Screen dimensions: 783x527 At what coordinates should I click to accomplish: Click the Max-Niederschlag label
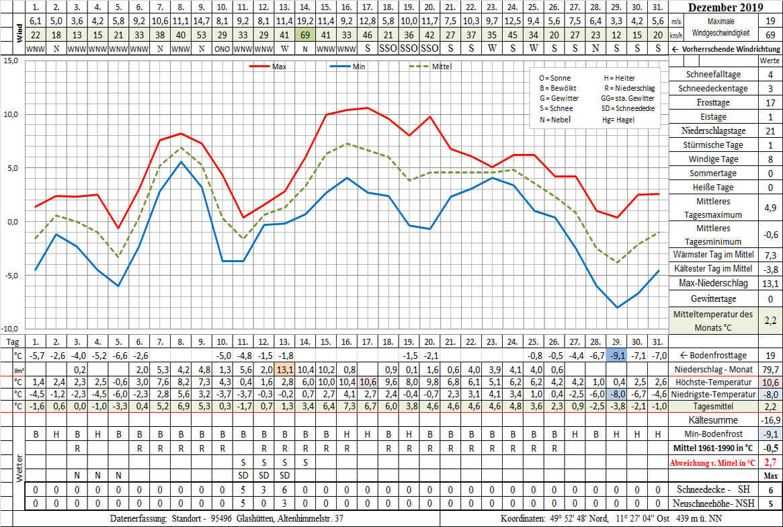[x=713, y=283]
